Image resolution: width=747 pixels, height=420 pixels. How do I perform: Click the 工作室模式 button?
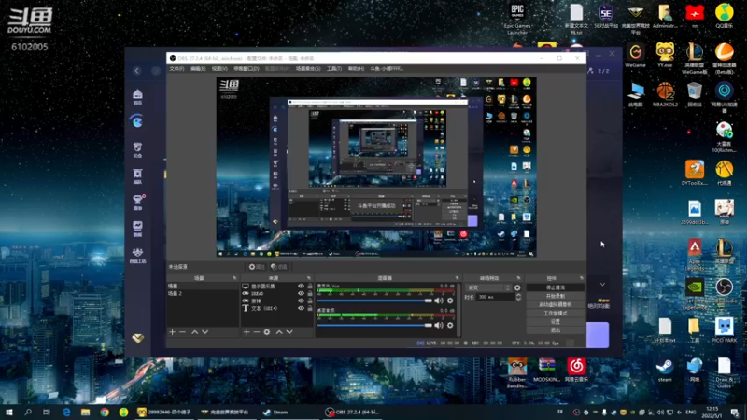click(x=556, y=314)
